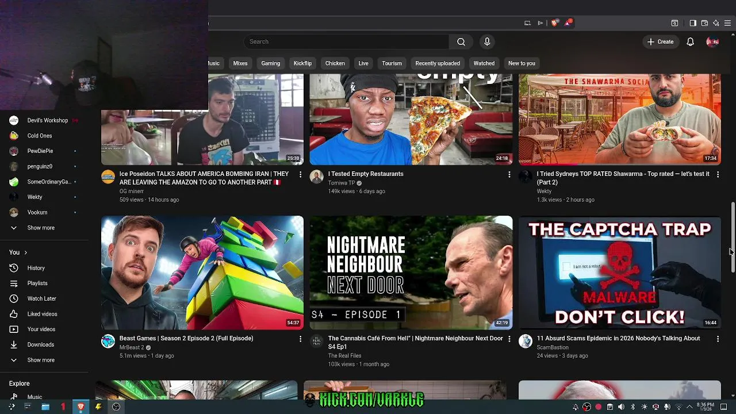Select the Chicken filter chip
The height and width of the screenshot is (414, 736).
coord(335,63)
